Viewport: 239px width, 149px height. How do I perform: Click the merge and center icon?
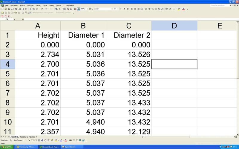pos(142,9)
